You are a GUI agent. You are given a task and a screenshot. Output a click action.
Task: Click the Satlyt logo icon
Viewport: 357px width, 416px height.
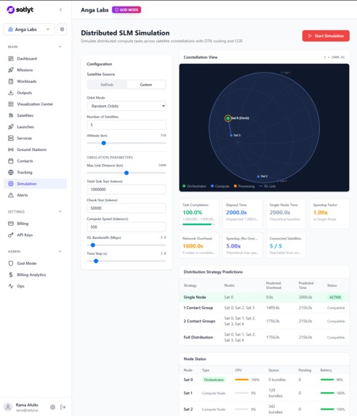coord(10,10)
